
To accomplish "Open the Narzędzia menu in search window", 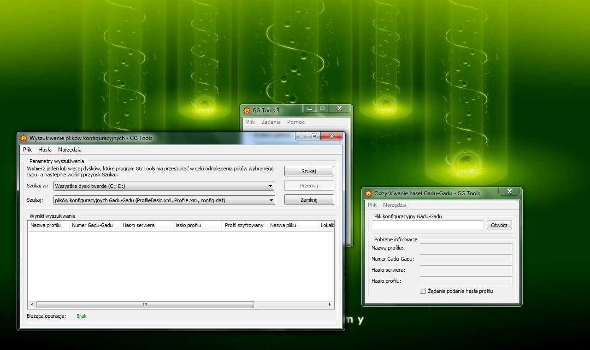I will pos(70,150).
